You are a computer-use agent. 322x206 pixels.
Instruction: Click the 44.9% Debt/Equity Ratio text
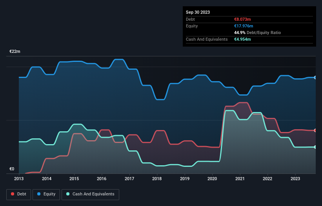pyautogui.click(x=257, y=33)
